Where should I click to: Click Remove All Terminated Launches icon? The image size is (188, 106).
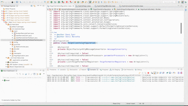pyautogui.click(x=145, y=73)
